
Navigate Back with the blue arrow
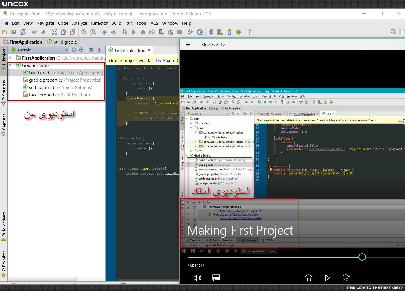(x=104, y=32)
